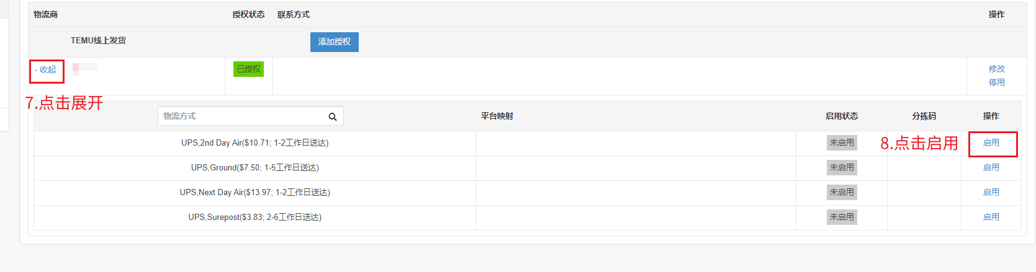The image size is (1036, 272).
Task: Enable UPS,Next Day Air shipping method
Action: [991, 192]
